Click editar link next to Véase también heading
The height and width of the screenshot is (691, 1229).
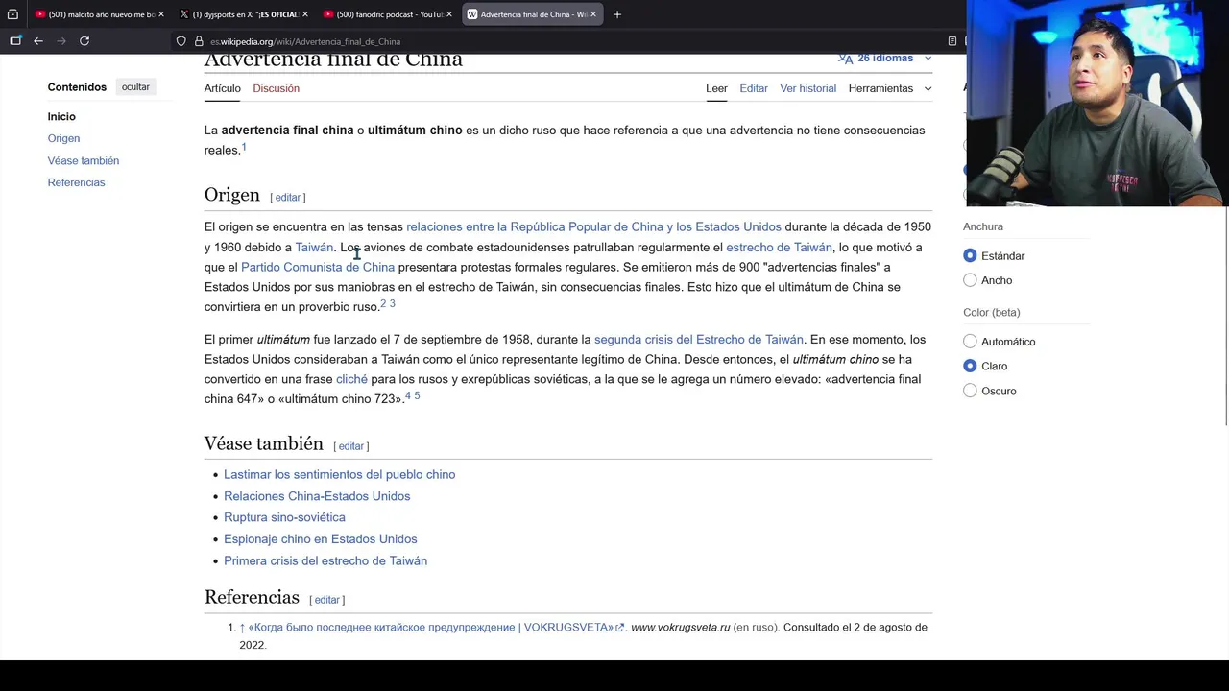pos(350,446)
